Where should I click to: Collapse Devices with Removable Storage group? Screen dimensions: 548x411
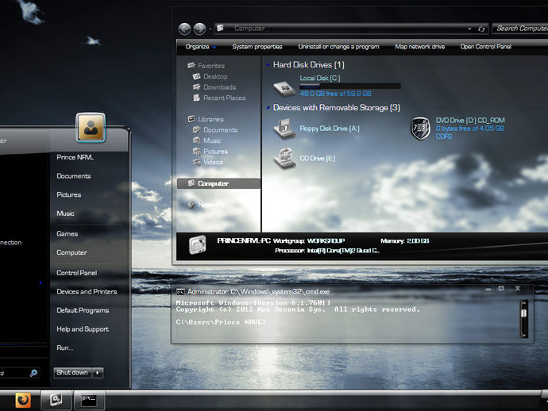point(268,107)
